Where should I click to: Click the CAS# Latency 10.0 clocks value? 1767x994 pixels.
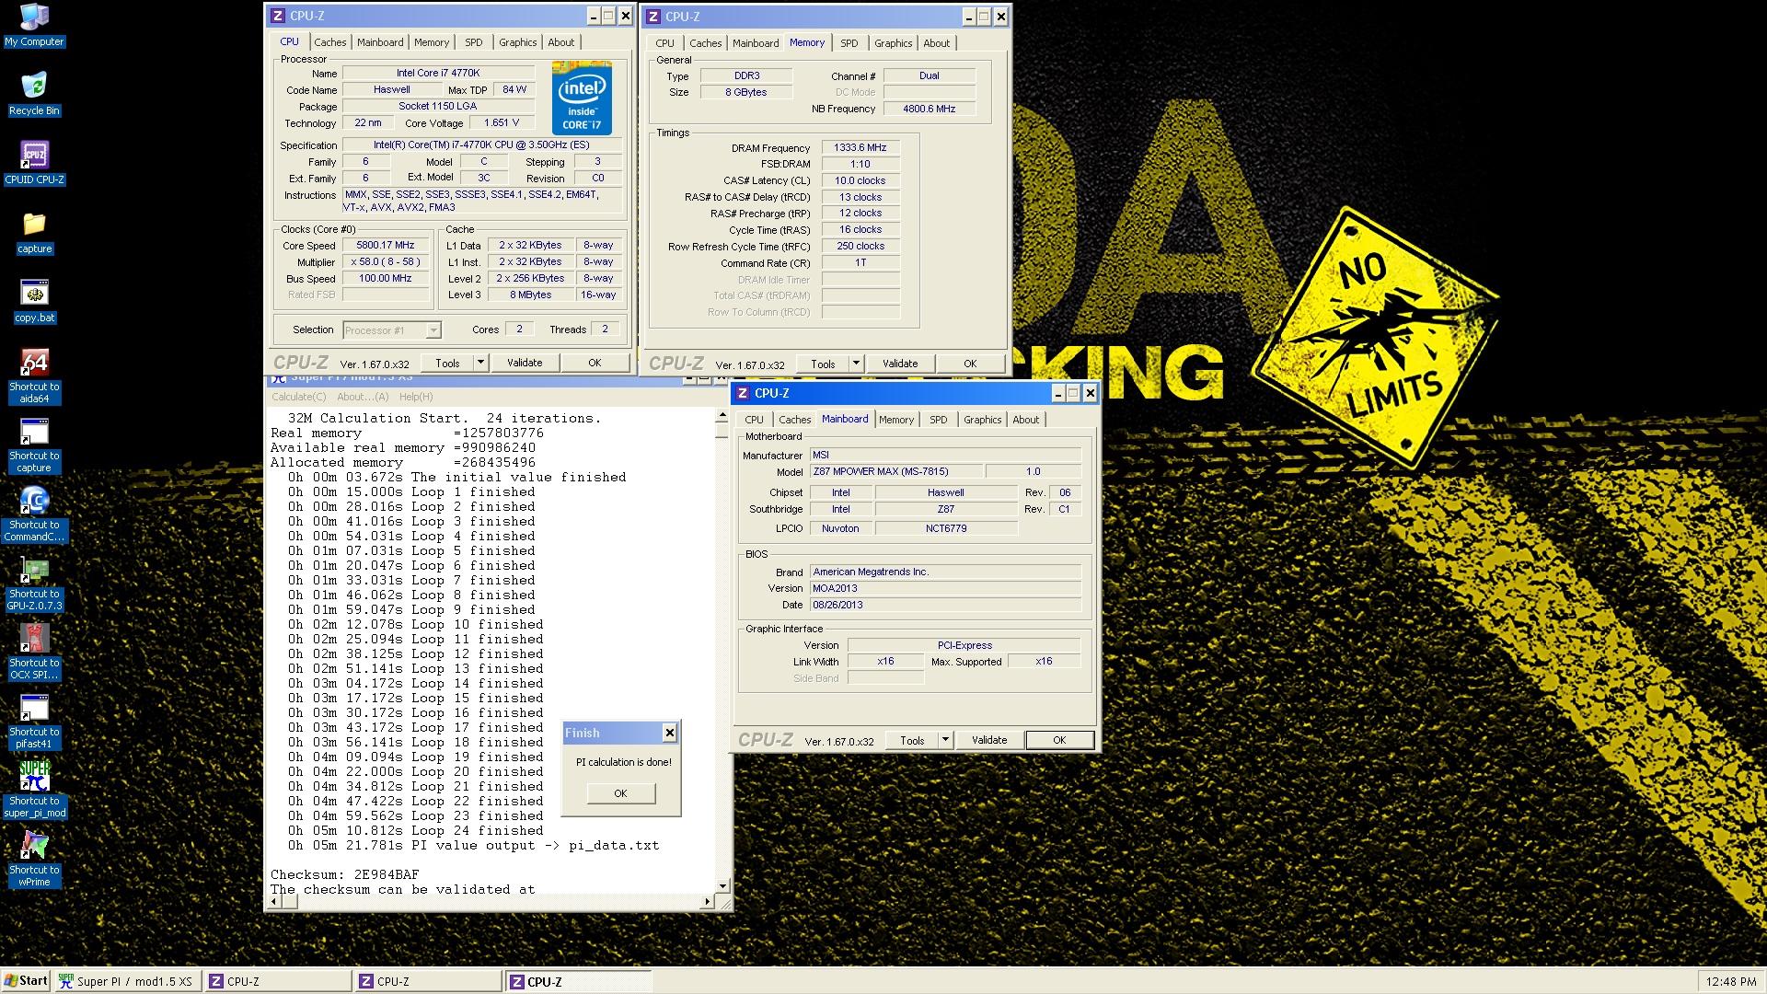(860, 180)
